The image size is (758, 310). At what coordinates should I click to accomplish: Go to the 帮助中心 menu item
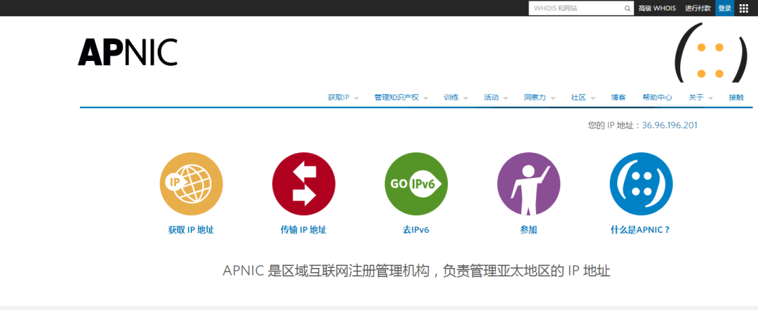657,97
